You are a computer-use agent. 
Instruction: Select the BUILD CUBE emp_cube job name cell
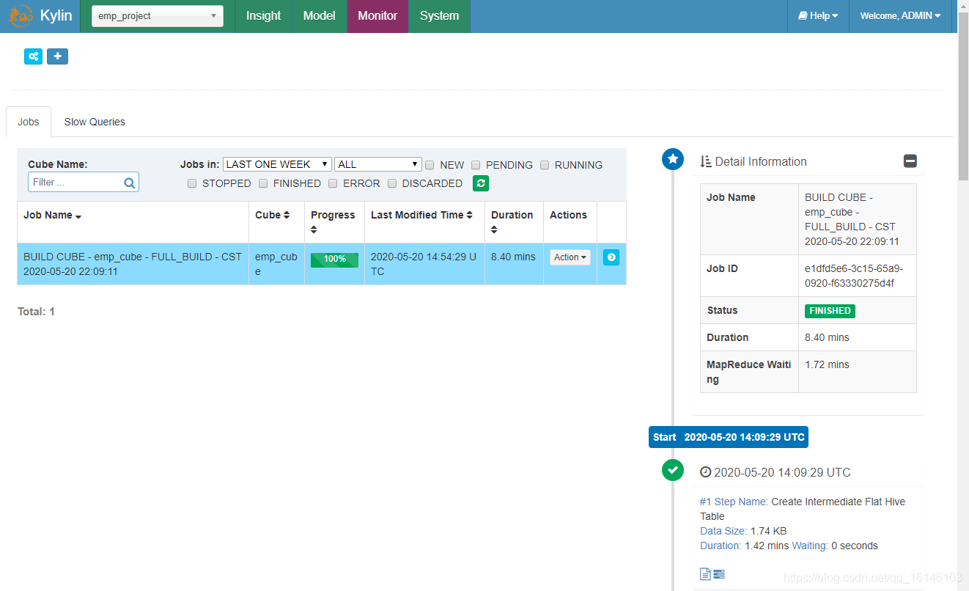133,264
